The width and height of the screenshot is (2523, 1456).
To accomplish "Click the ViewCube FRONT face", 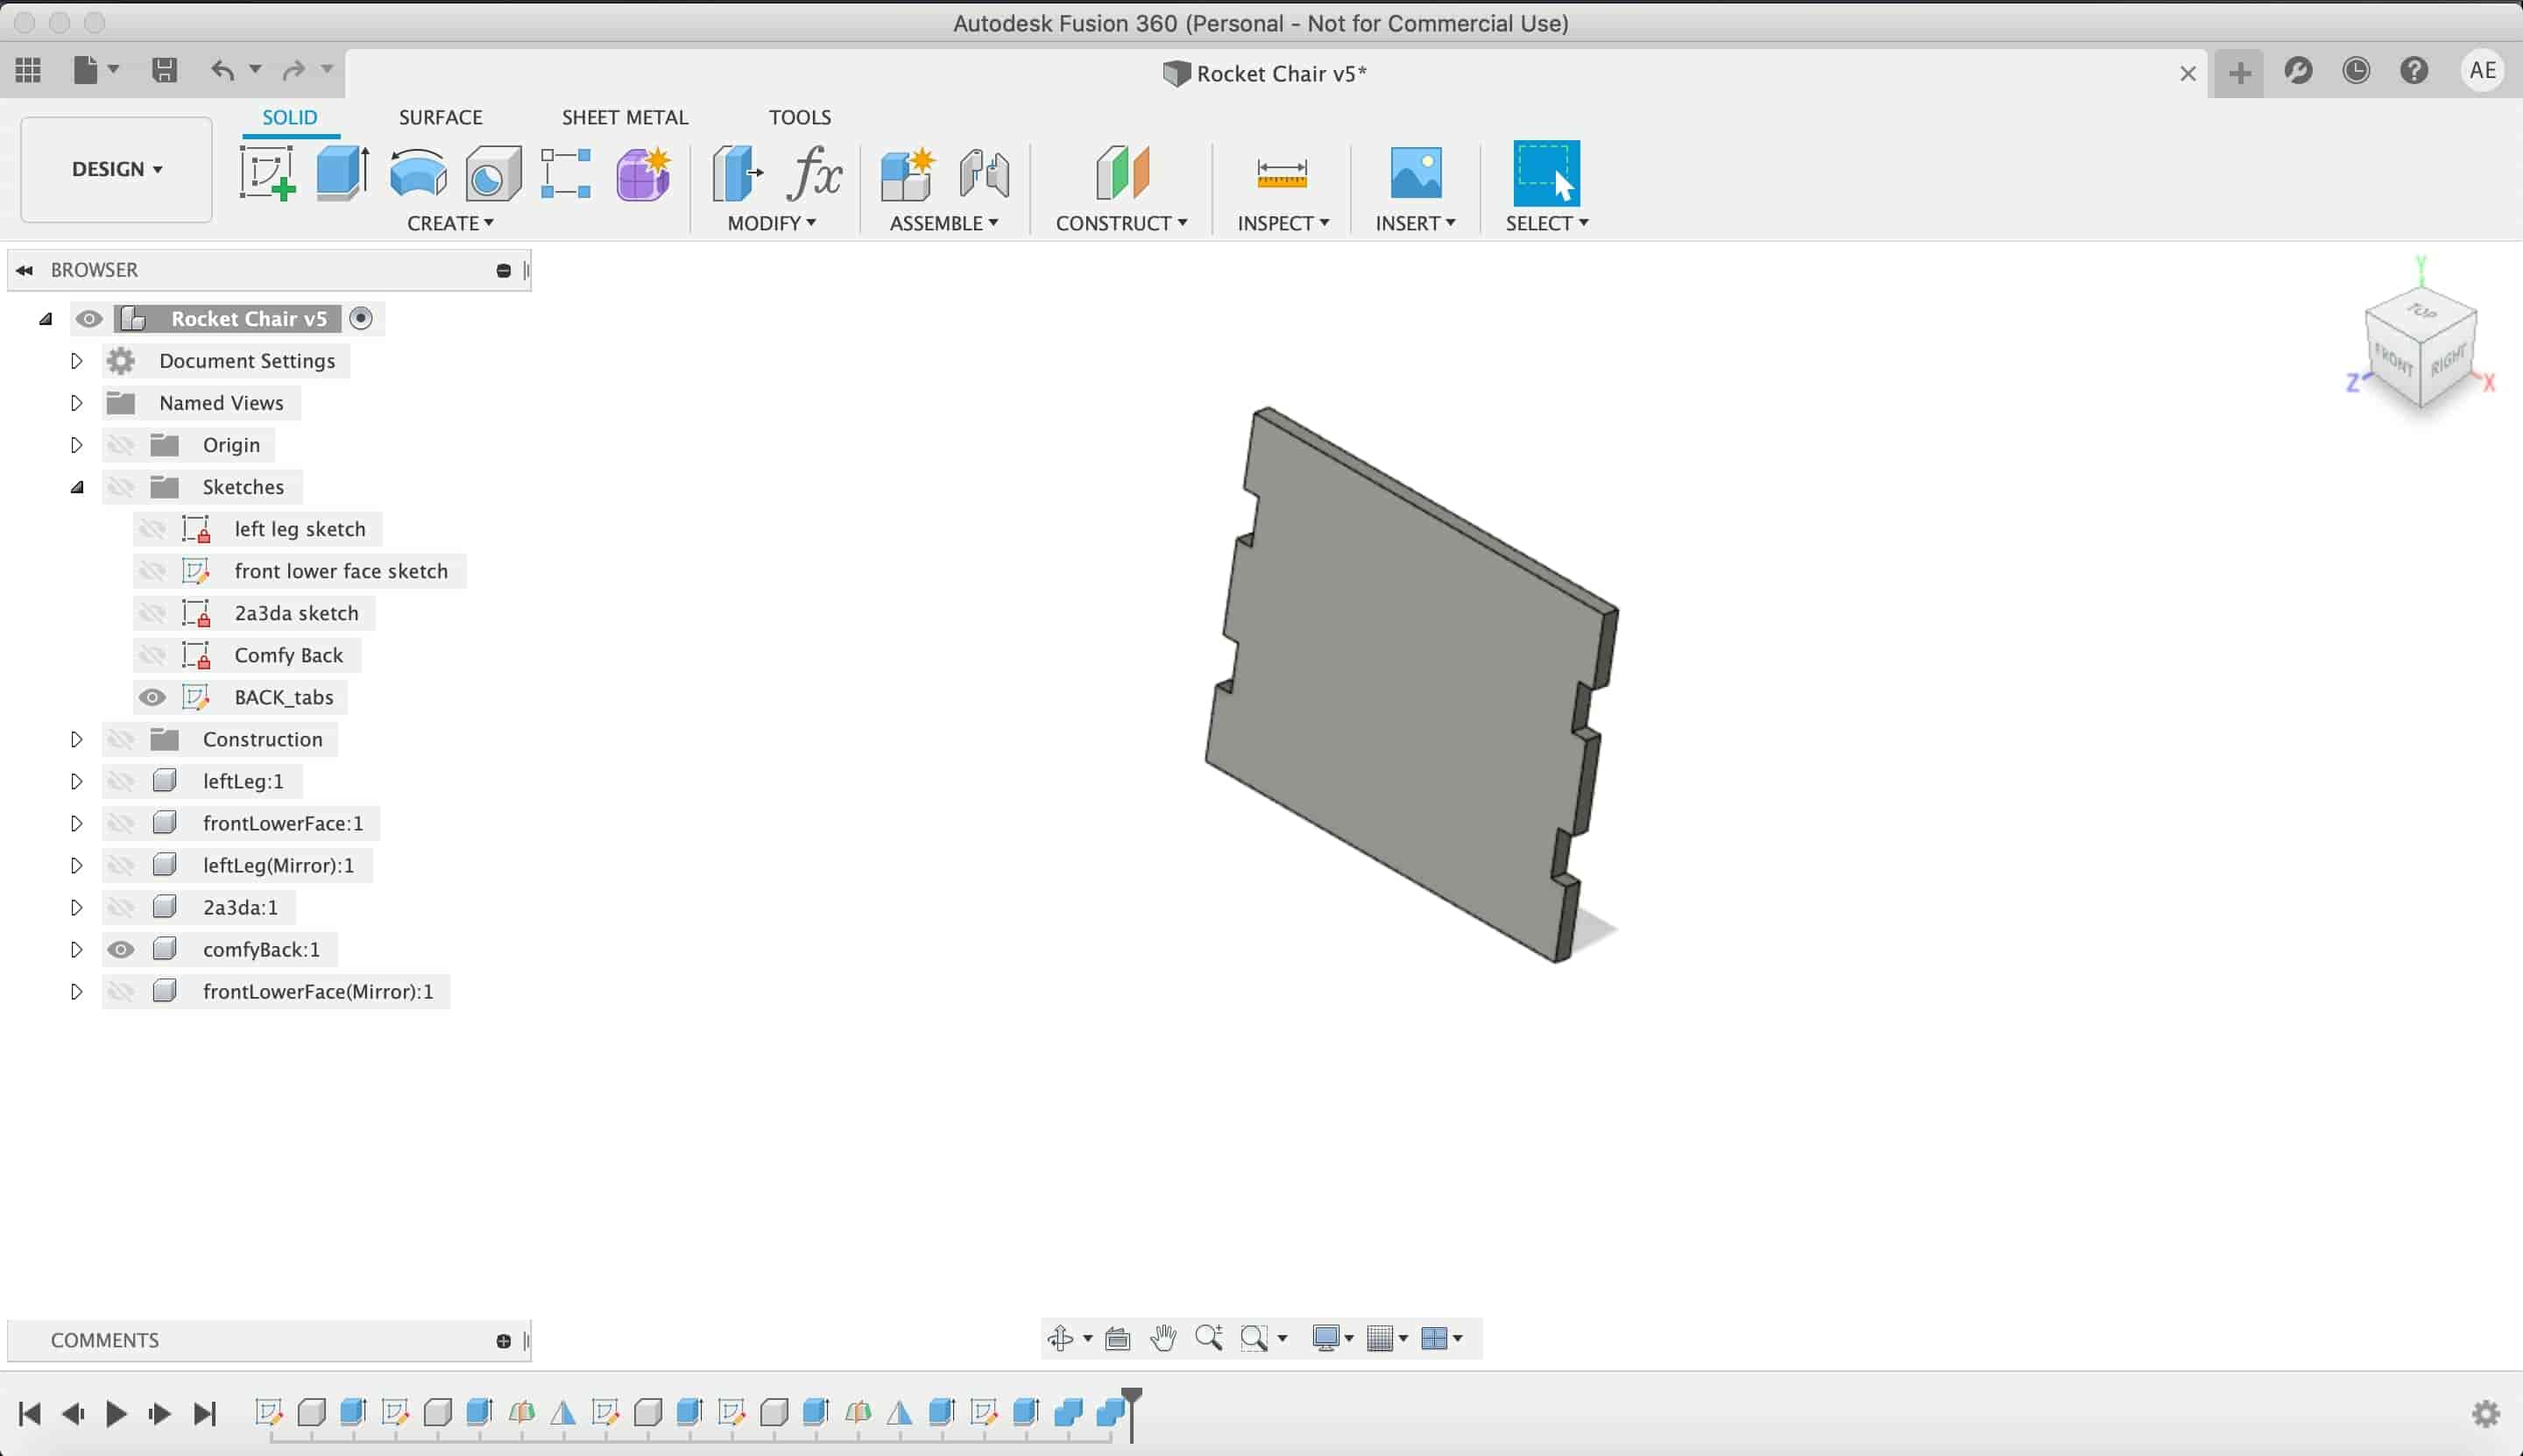I will (2394, 359).
